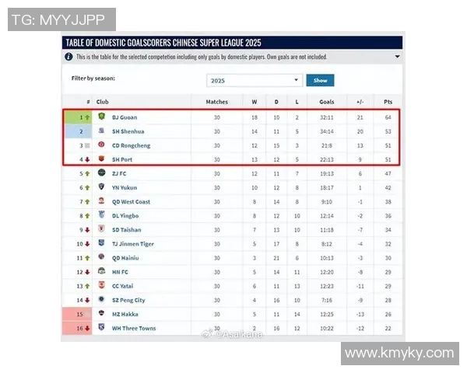
Task: Sort table by Goals column header
Action: click(x=326, y=101)
